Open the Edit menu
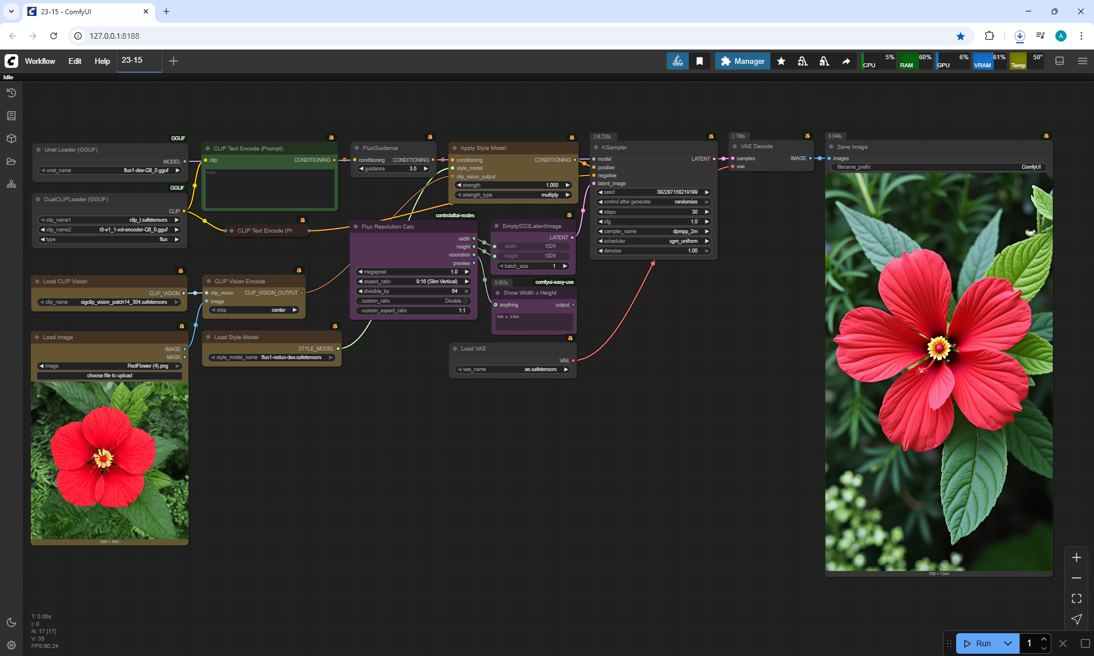1094x656 pixels. tap(75, 61)
